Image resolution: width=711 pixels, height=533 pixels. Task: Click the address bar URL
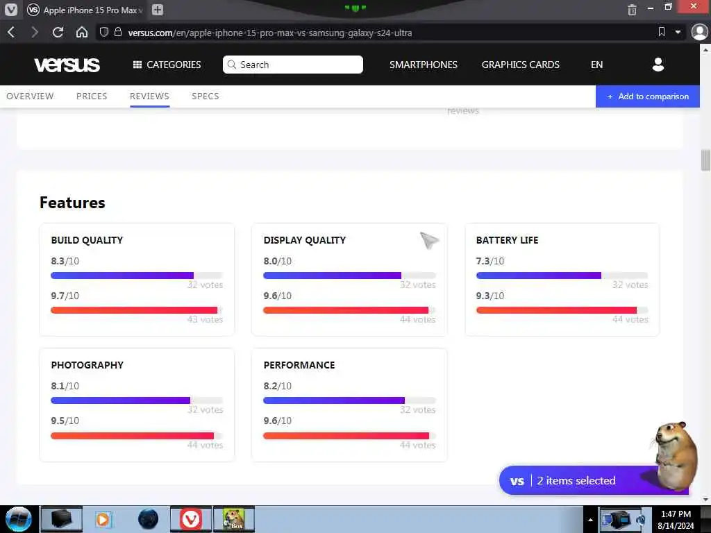click(270, 33)
